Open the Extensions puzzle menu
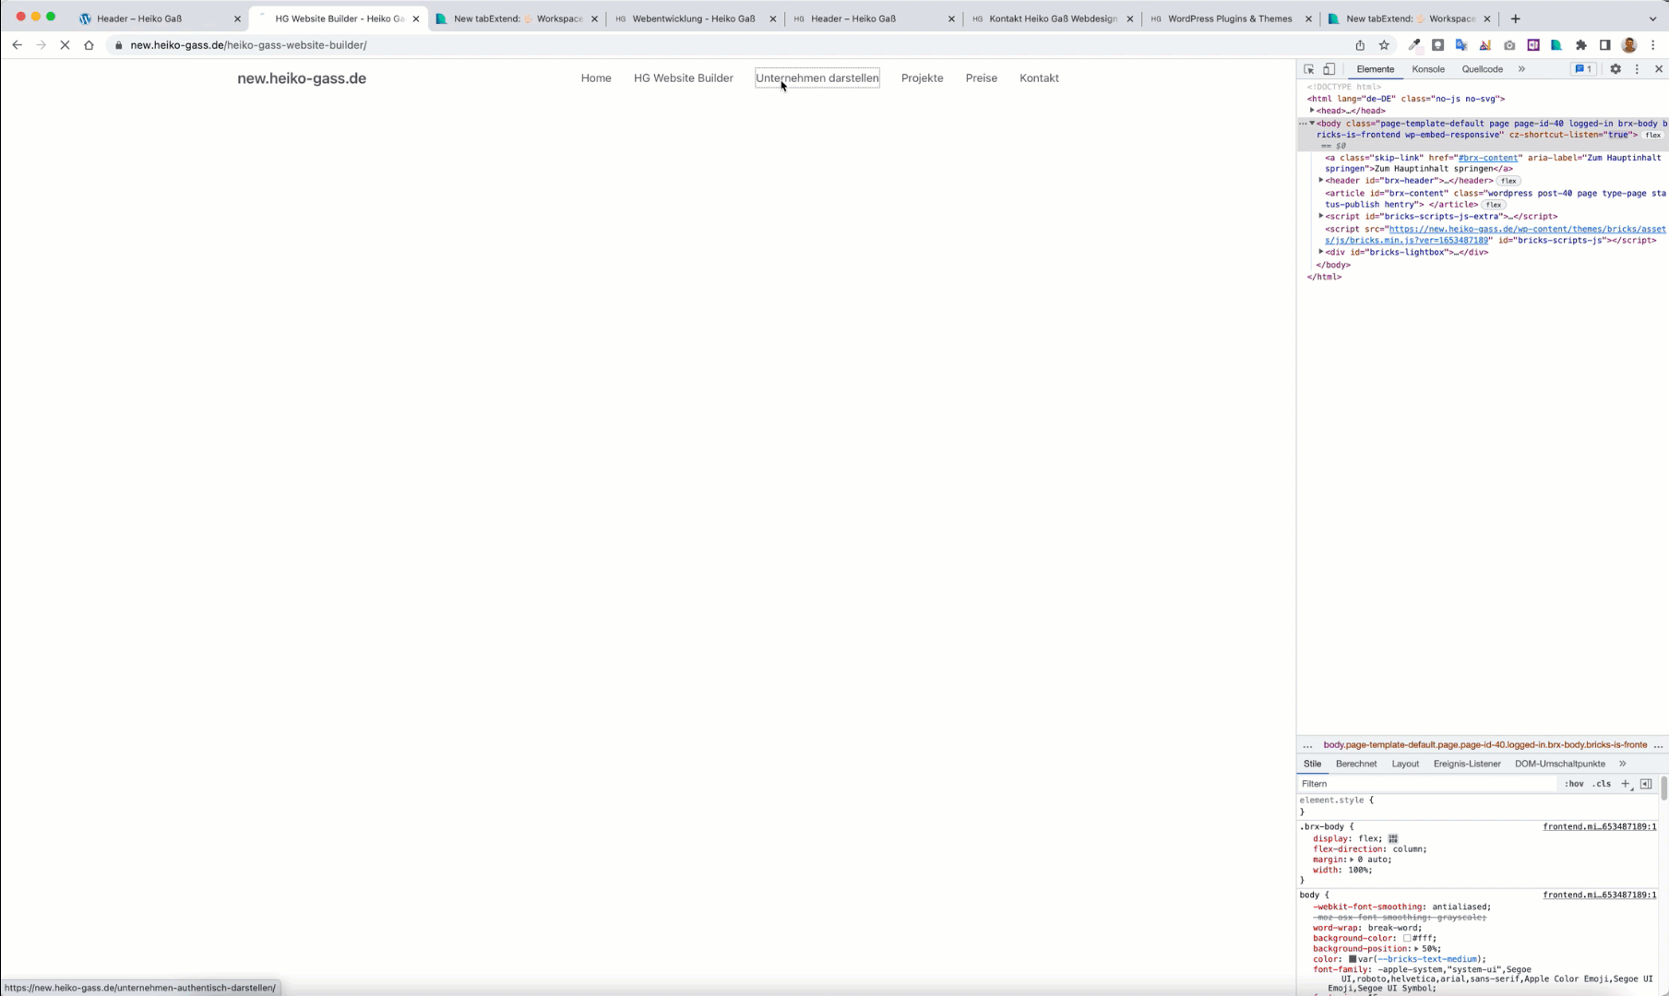 pos(1581,45)
